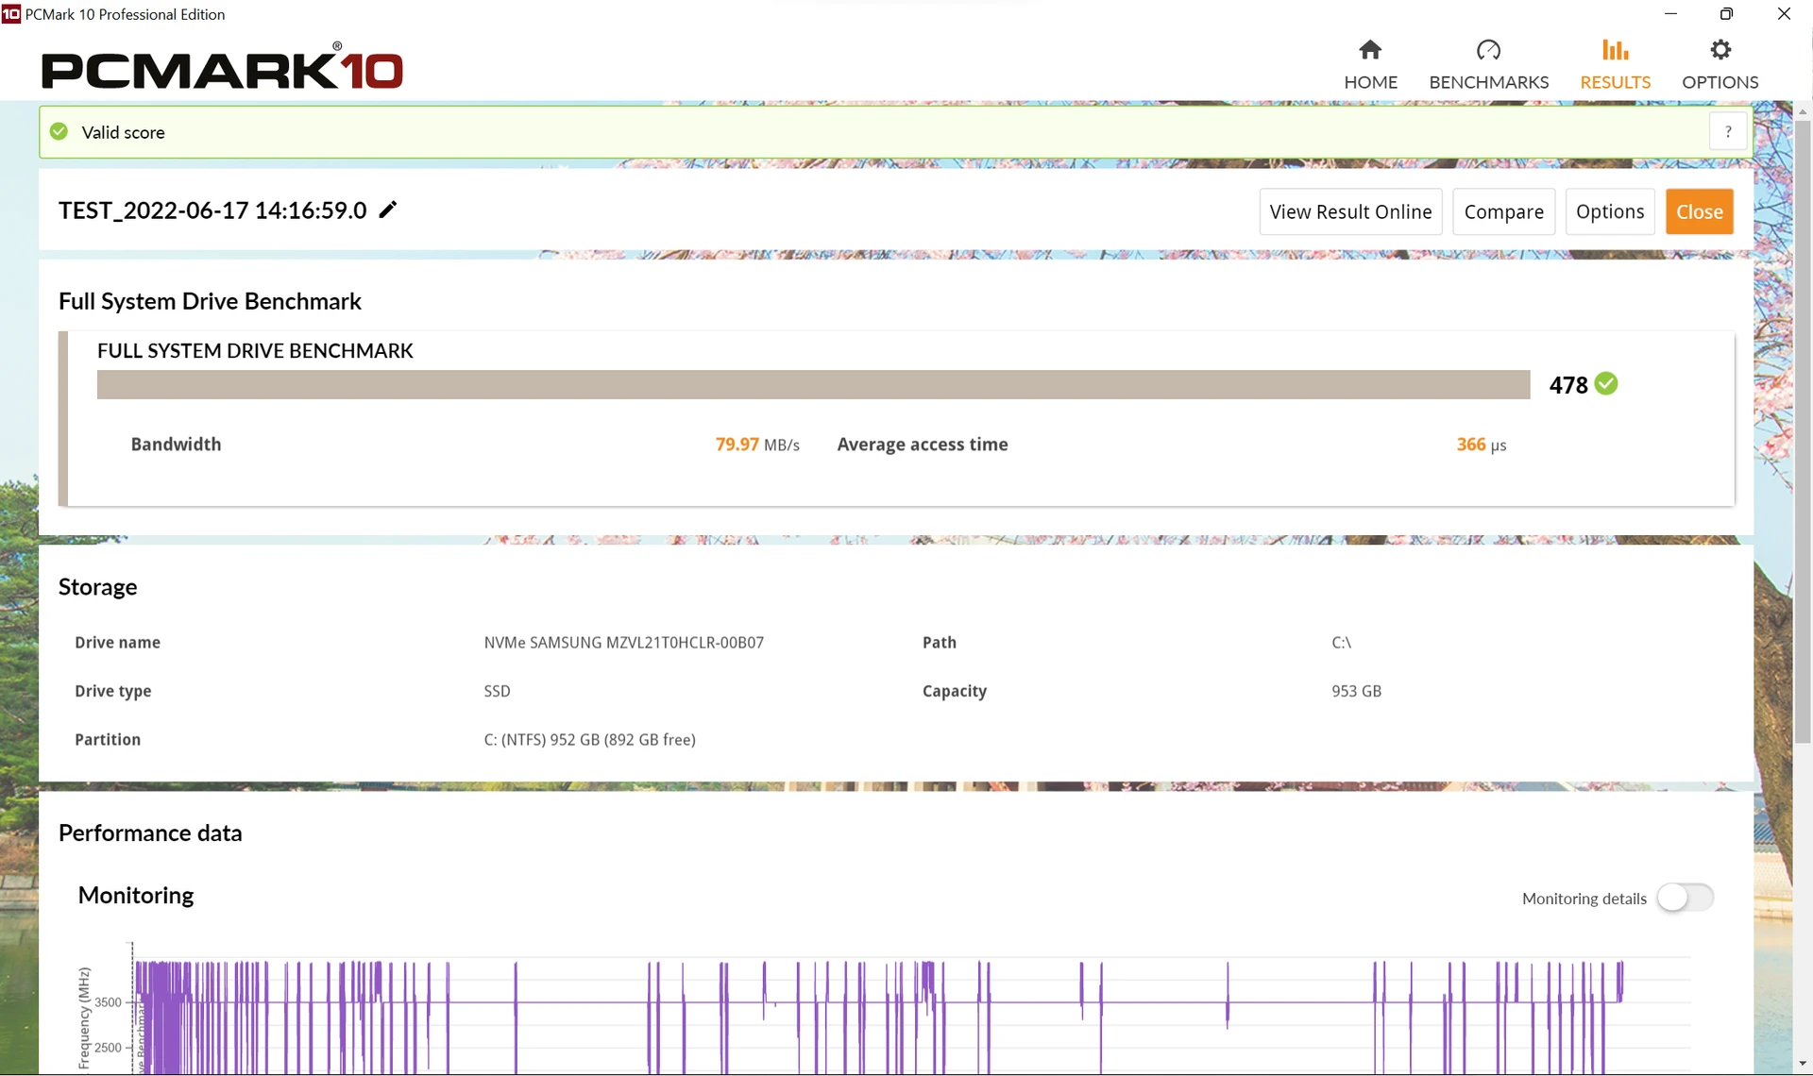Click the PCMark 10 logo
Image resolution: width=1813 pixels, height=1076 pixels.
tap(222, 66)
